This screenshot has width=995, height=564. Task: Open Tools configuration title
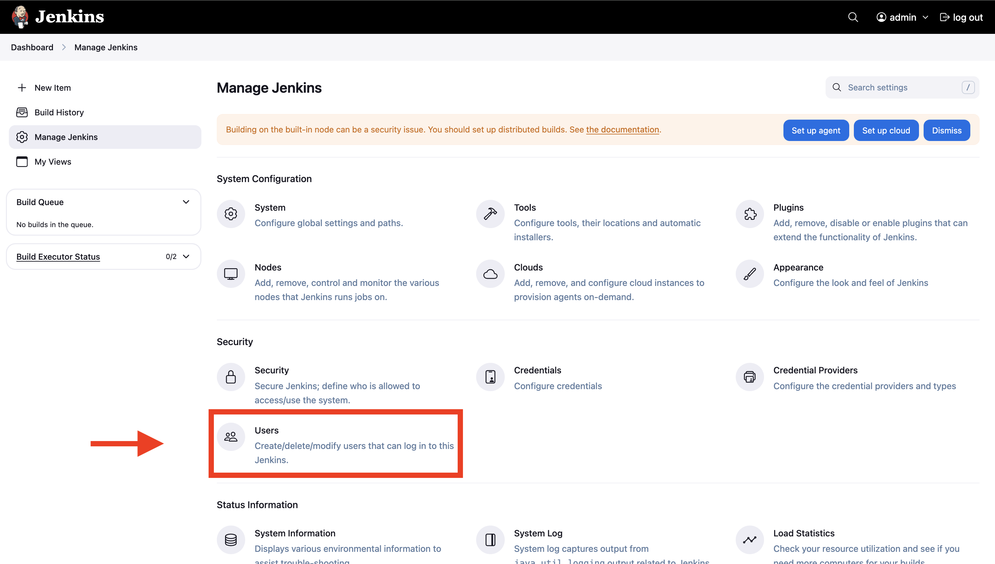tap(524, 208)
